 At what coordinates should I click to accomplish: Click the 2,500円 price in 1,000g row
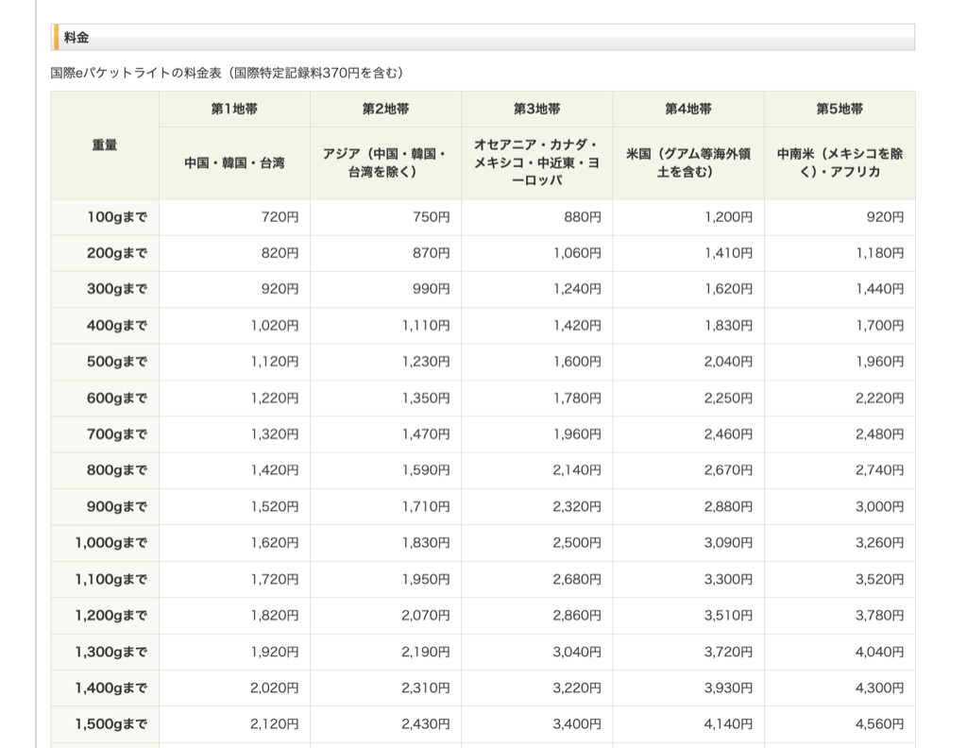click(577, 543)
